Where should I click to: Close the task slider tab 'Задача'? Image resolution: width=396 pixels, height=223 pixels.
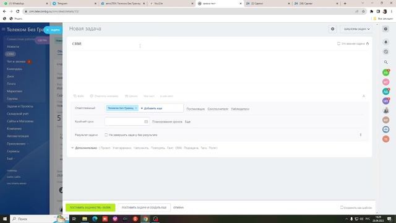click(48, 30)
